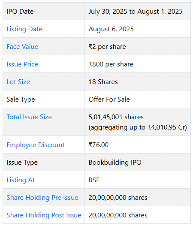Open the Total Issue Size link

click(x=29, y=117)
